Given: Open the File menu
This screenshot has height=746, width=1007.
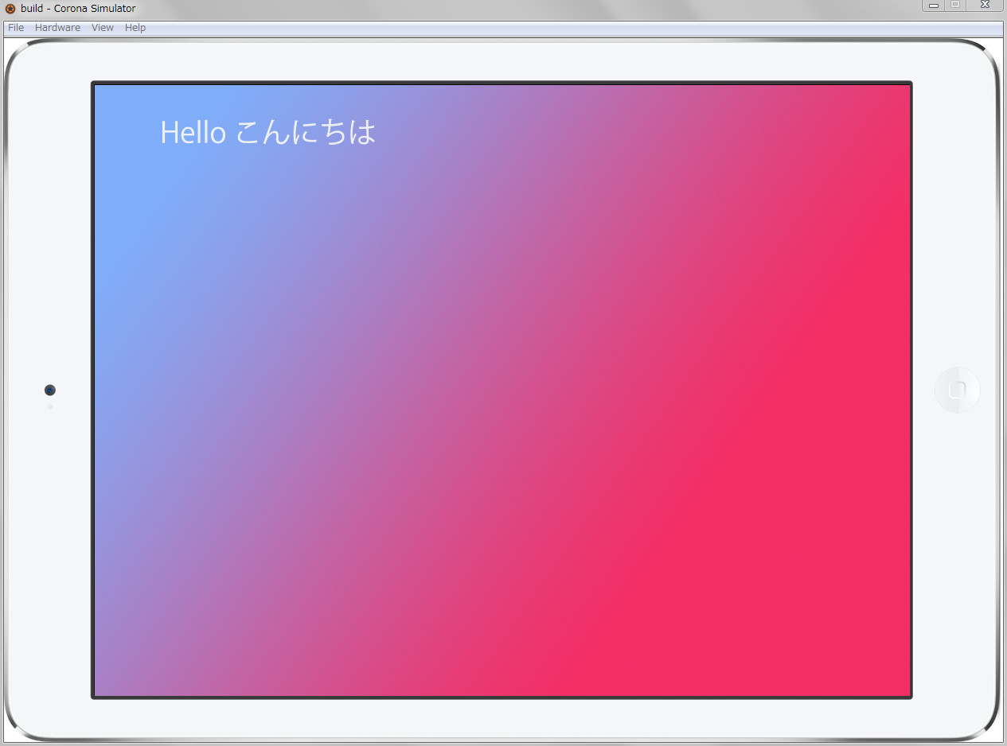Looking at the screenshot, I should [x=16, y=28].
